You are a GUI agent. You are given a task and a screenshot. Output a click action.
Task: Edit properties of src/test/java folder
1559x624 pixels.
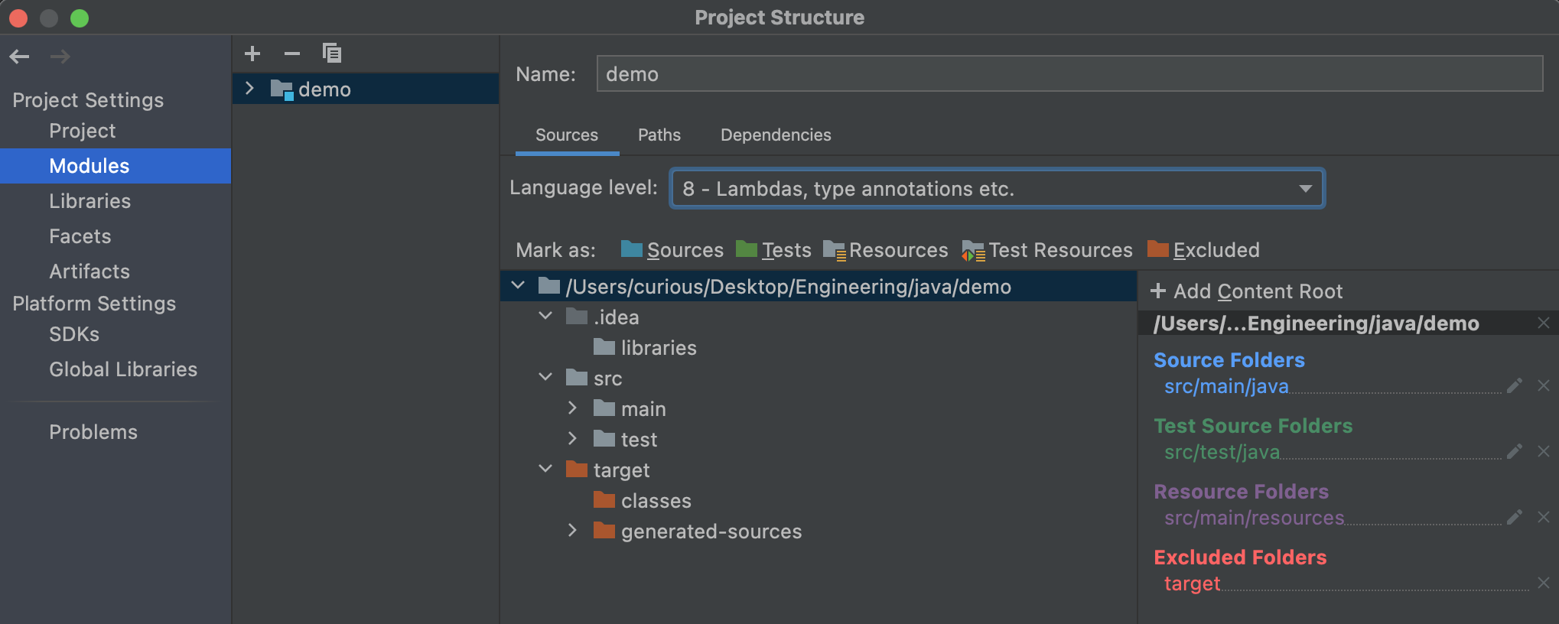[1514, 452]
